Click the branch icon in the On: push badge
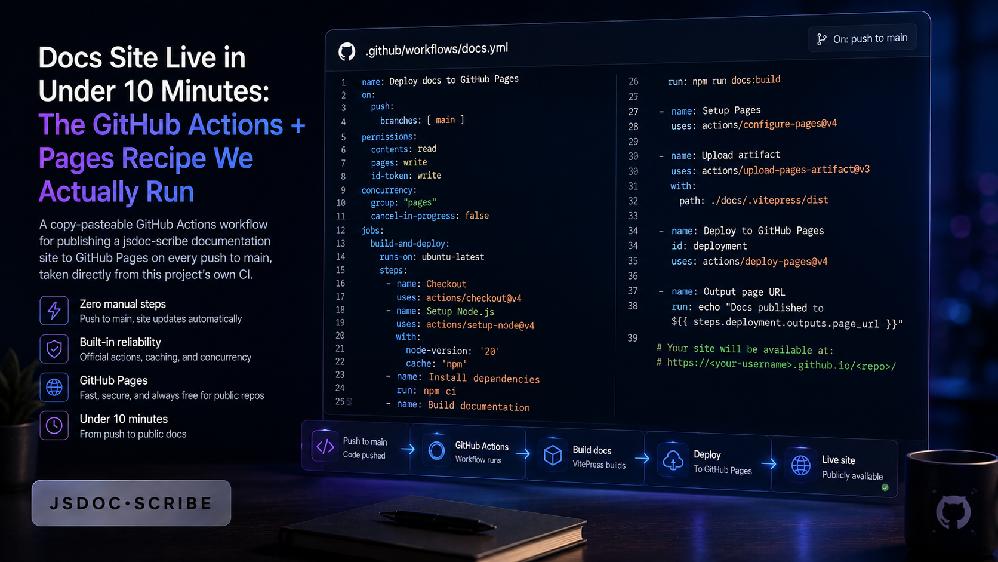998x562 pixels. [x=822, y=39]
